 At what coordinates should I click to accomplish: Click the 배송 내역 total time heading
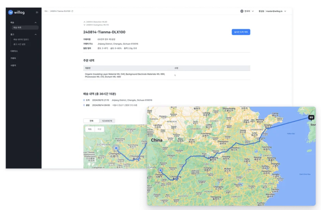[100, 94]
